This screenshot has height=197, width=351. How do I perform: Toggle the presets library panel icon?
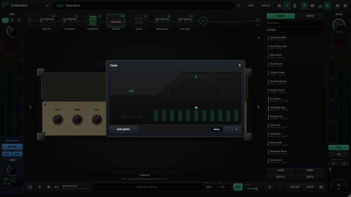click(x=327, y=6)
